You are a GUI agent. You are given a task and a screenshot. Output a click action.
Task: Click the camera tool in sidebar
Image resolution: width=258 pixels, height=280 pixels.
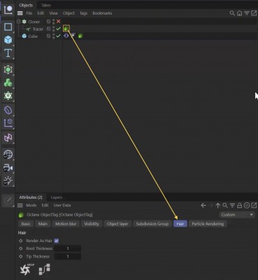8,168
